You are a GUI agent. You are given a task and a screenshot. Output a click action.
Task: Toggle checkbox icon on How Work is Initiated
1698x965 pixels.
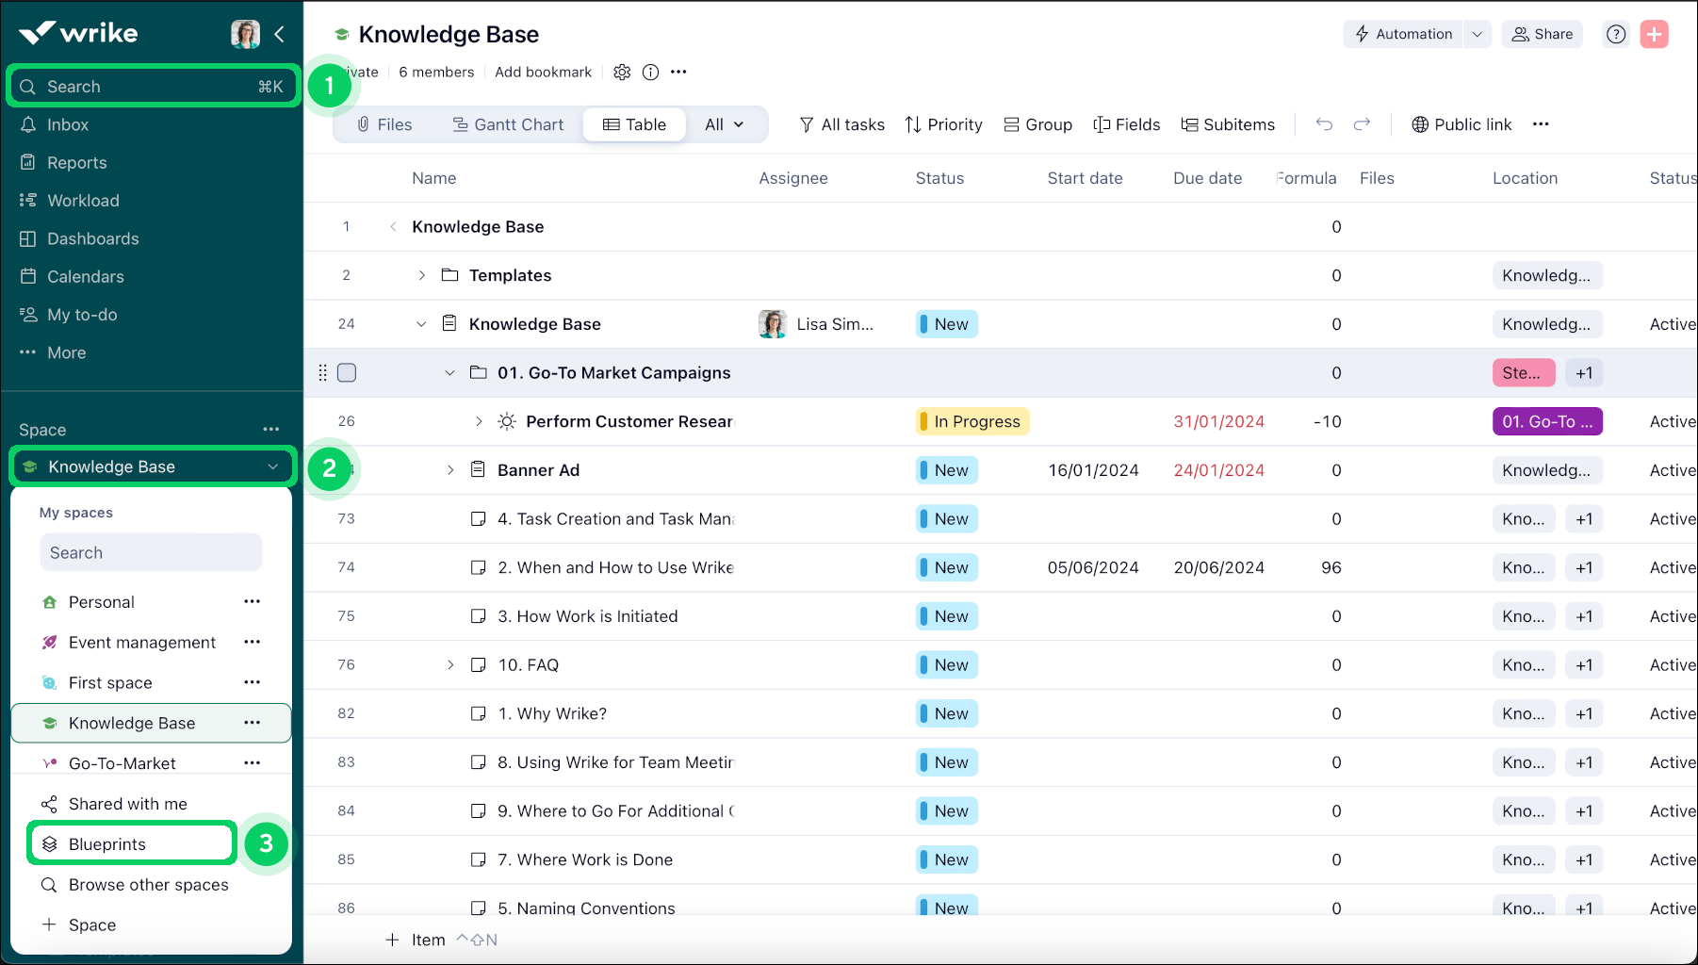479,616
